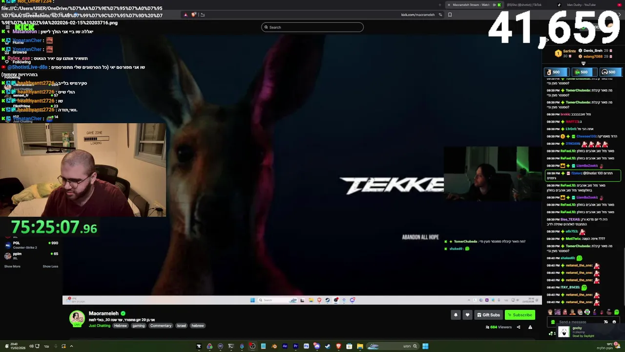
Task: Click the Commentary tag
Action: coord(161,326)
